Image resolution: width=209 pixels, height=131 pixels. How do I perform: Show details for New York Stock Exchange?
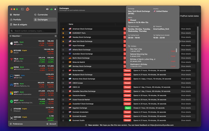pos(186,41)
